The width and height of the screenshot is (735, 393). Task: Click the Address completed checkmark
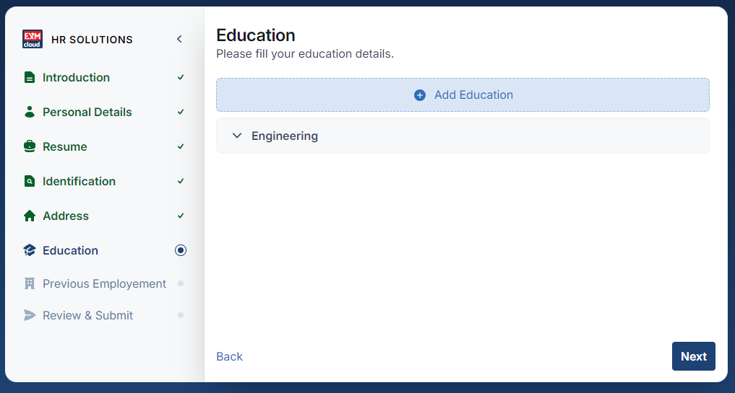181,216
